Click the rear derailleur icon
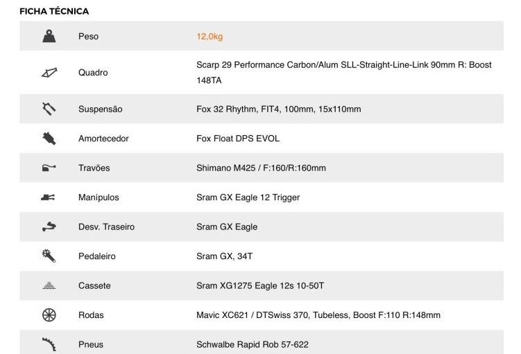Screen dimensions: 521x354 click(x=49, y=227)
